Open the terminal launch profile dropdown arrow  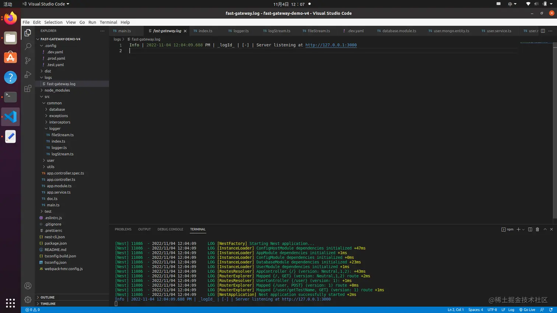tap(523, 230)
